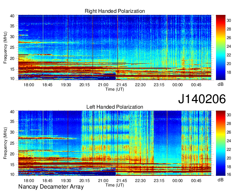Click 21:00 tick on Left Handed time axis
235x191 pixels.
tap(103, 181)
